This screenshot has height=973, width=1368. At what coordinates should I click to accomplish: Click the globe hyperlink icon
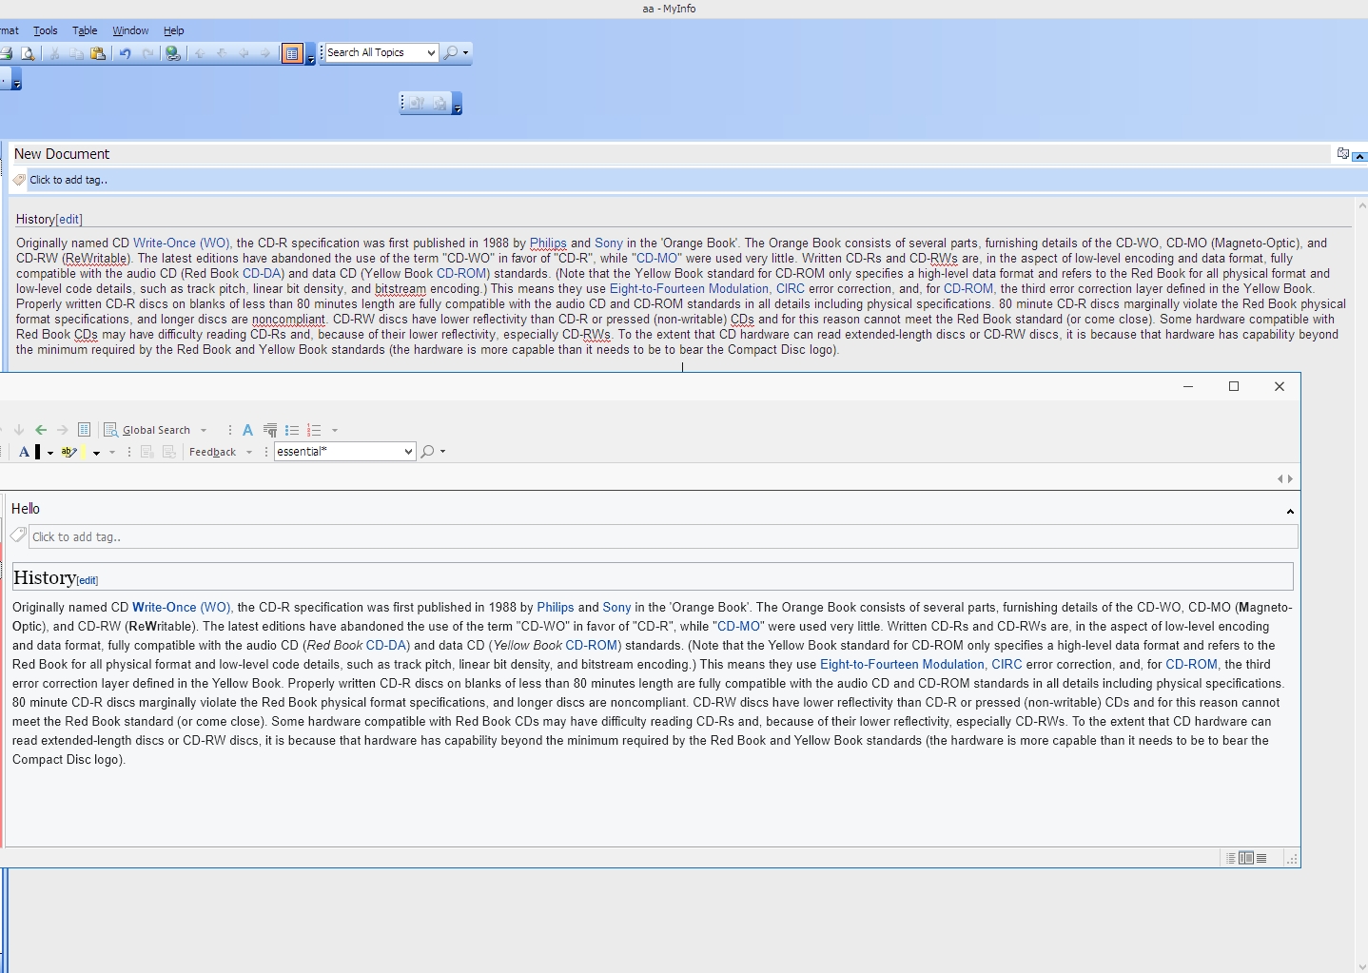tap(173, 53)
